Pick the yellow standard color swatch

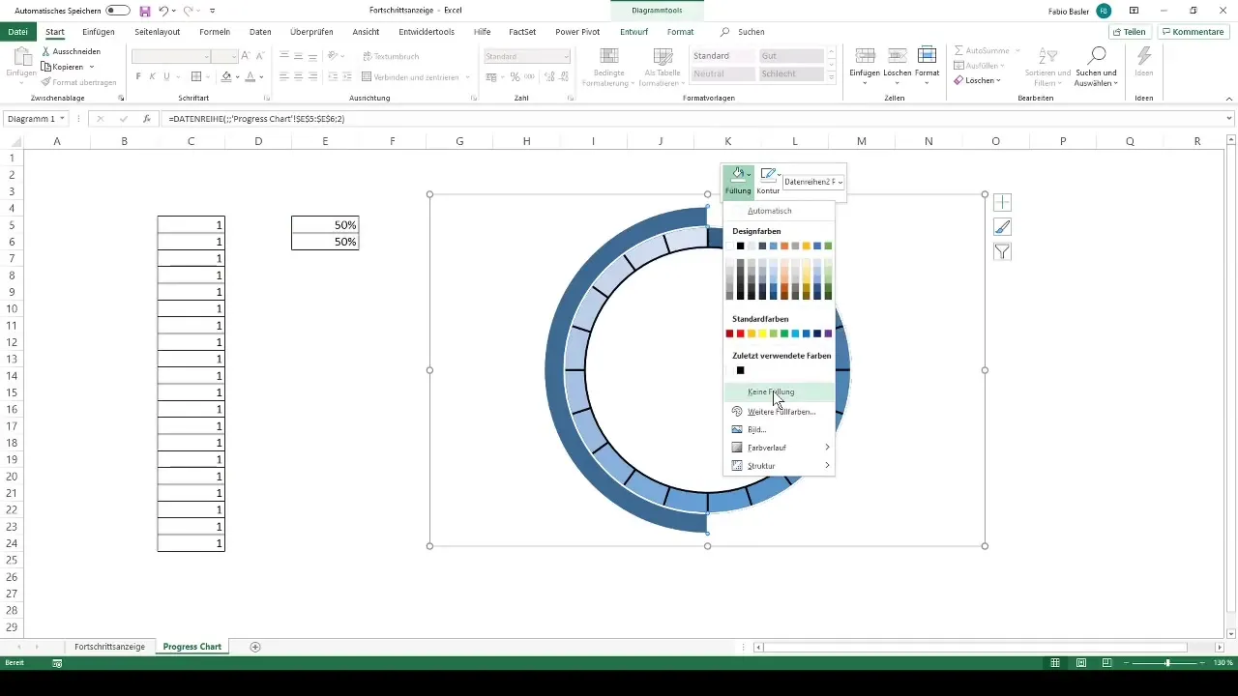(x=762, y=333)
